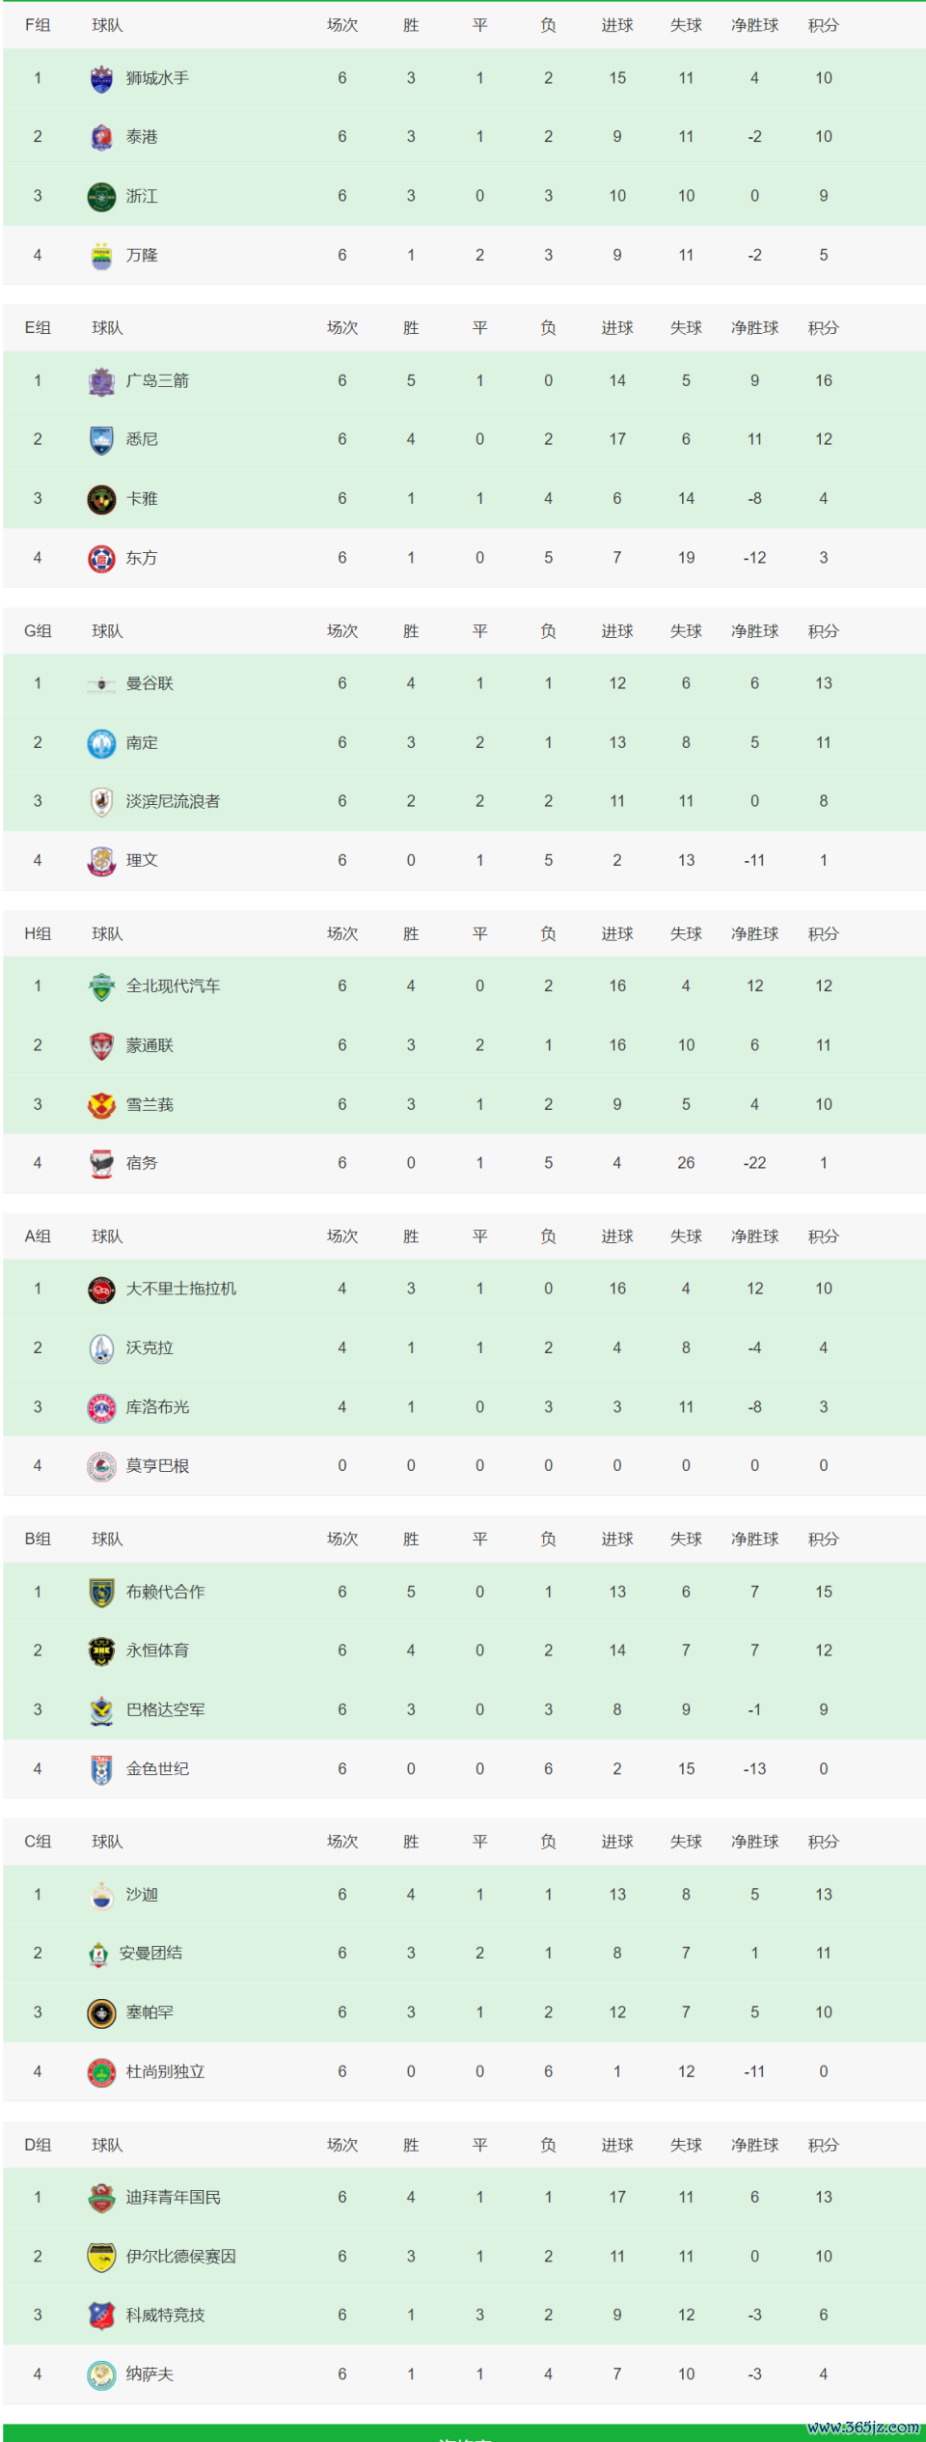Open the 蒙通联 team name link
Image resolution: width=926 pixels, height=2442 pixels.
(150, 1045)
